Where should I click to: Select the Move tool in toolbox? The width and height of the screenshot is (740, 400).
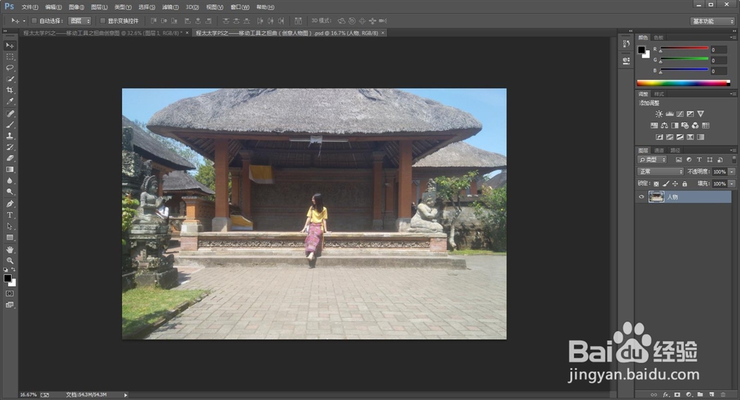[x=10, y=45]
